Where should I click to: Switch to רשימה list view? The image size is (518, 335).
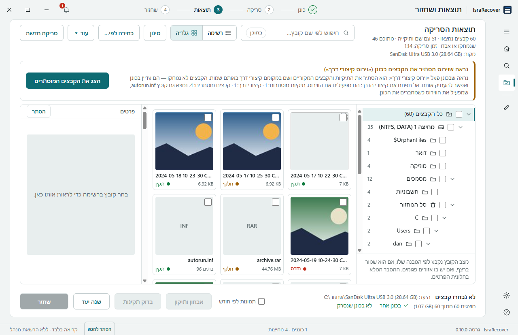click(219, 33)
